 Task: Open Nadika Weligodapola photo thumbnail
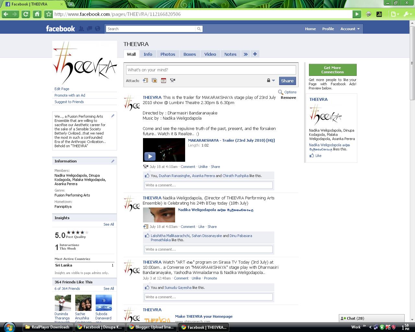(159, 215)
